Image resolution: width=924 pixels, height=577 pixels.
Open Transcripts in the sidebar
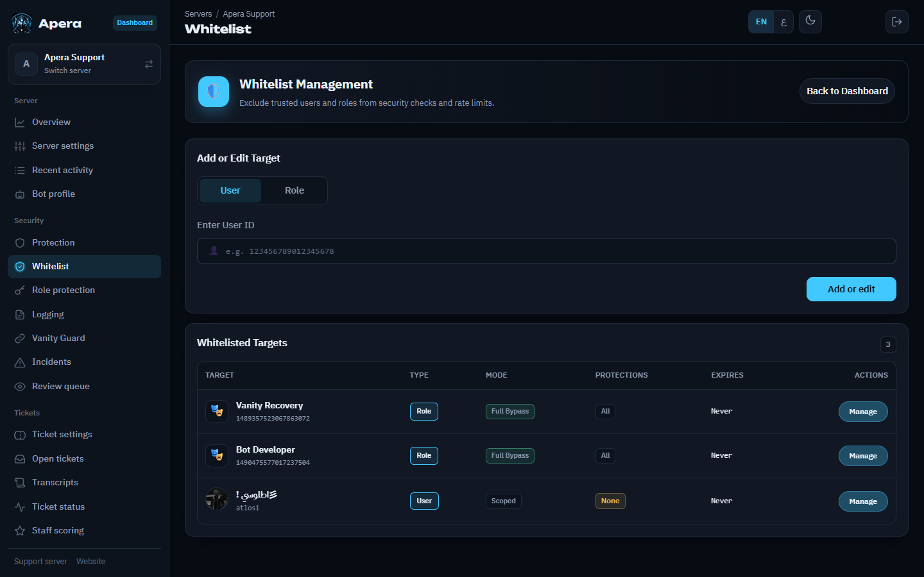pyautogui.click(x=84, y=483)
